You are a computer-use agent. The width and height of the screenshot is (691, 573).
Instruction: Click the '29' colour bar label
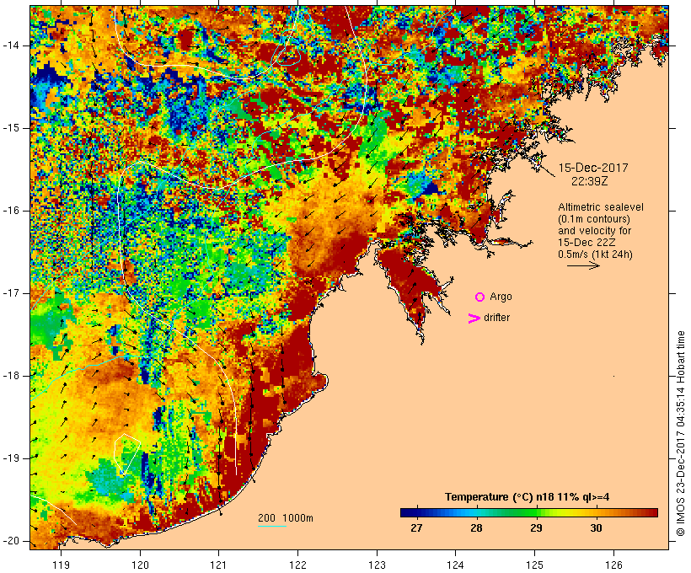[536, 527]
